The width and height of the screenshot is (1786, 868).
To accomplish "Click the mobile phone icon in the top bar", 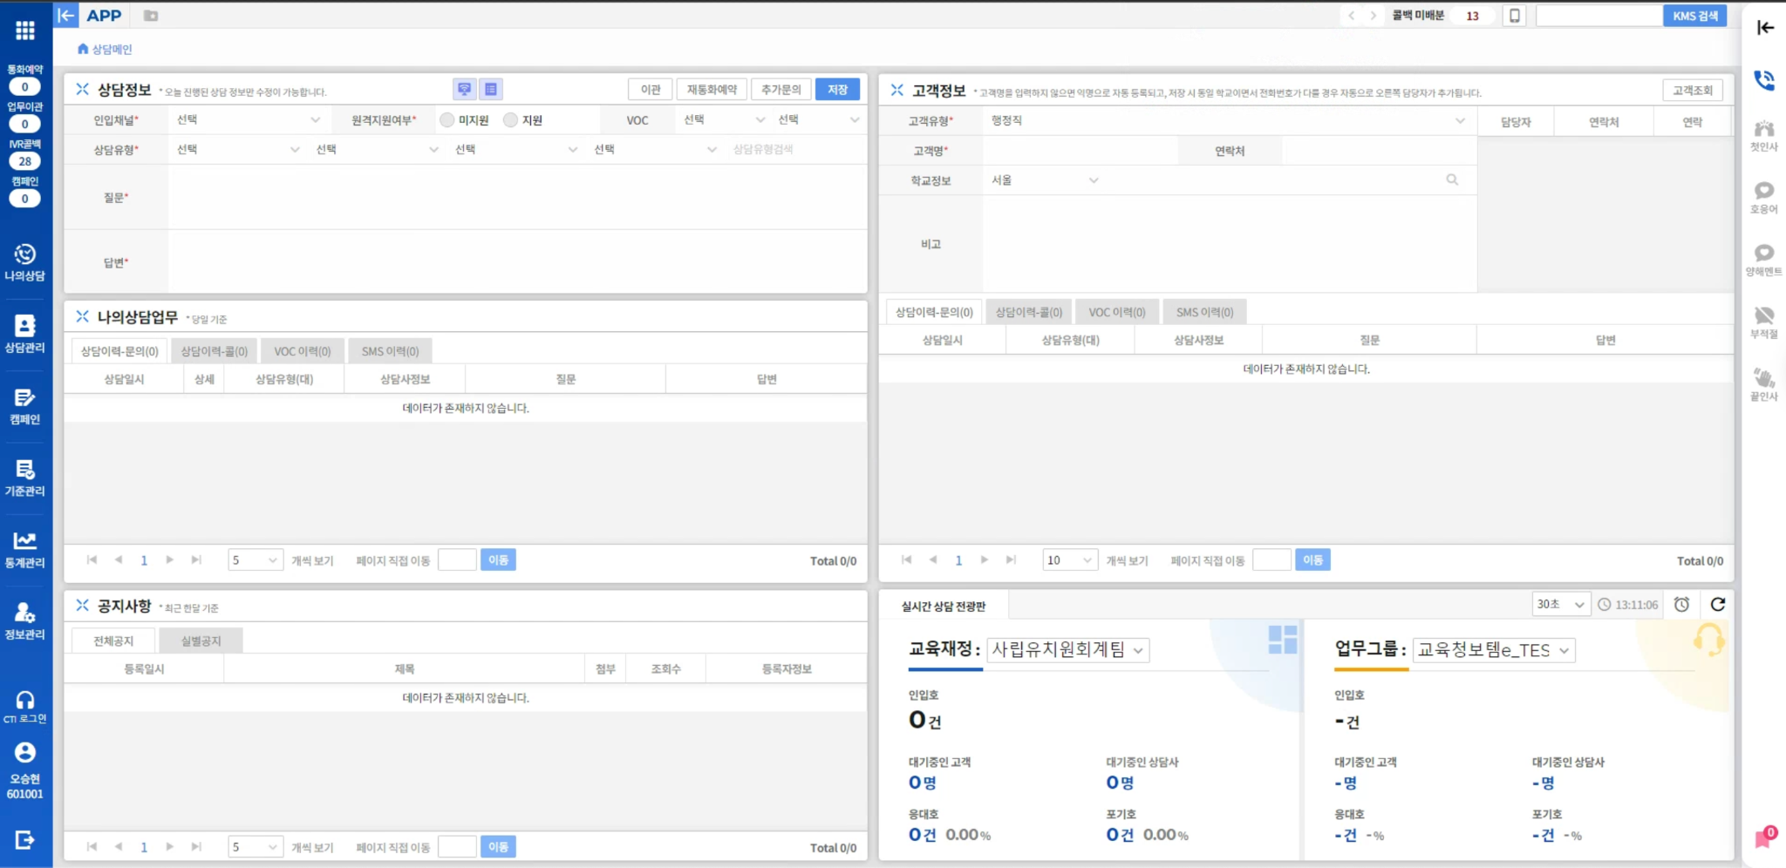I will (1515, 16).
